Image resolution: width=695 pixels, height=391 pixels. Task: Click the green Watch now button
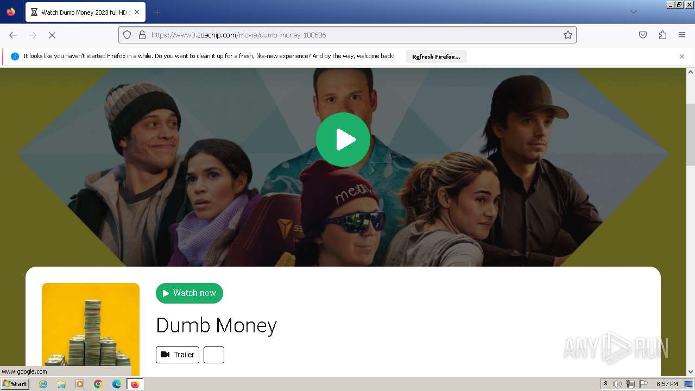189,293
